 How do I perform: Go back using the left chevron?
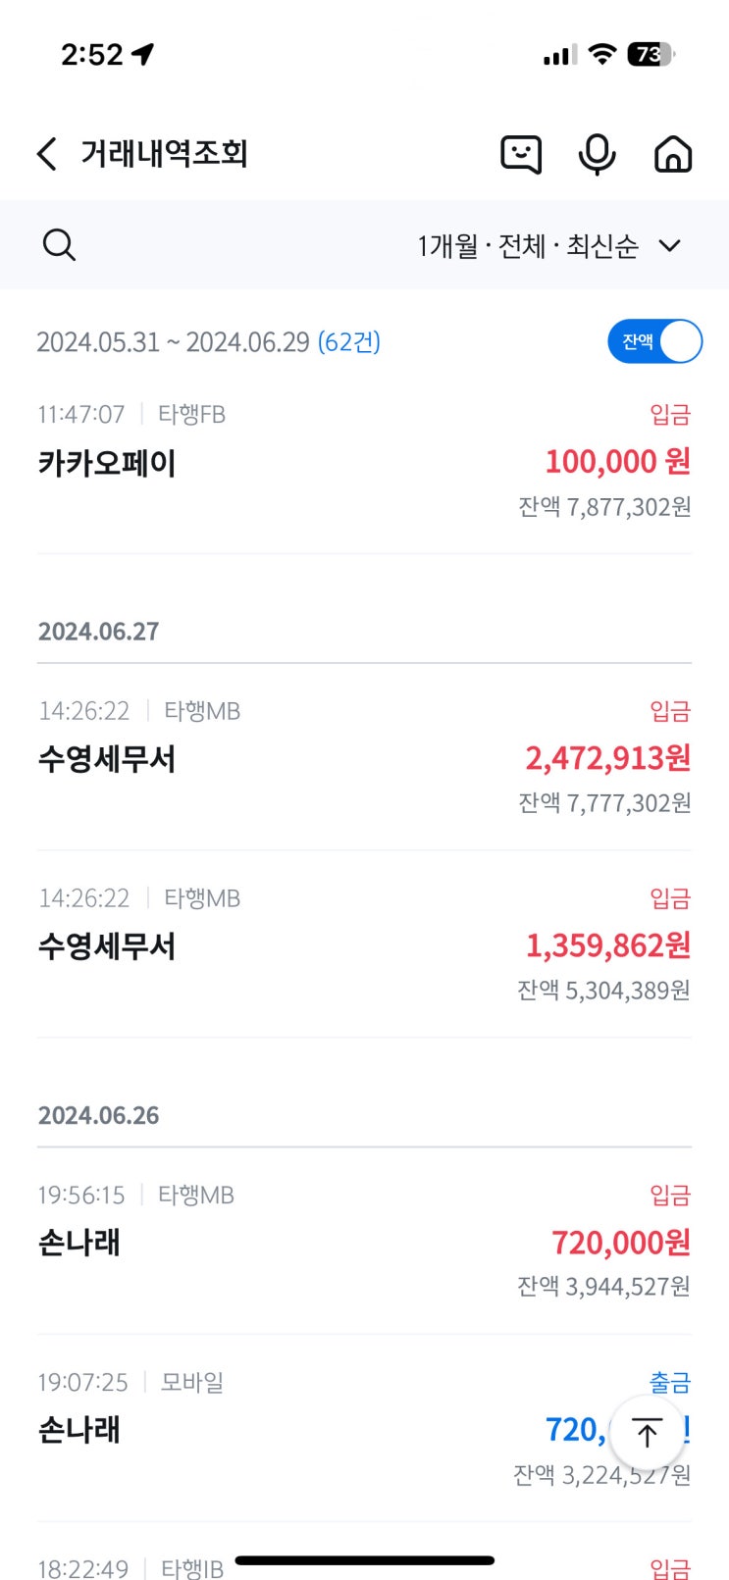tap(46, 154)
